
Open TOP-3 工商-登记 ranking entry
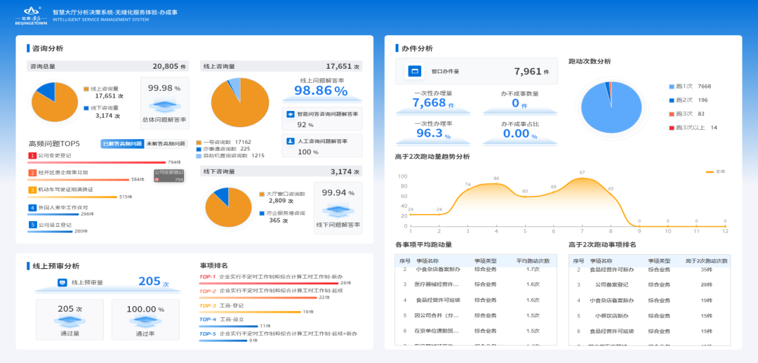click(232, 305)
